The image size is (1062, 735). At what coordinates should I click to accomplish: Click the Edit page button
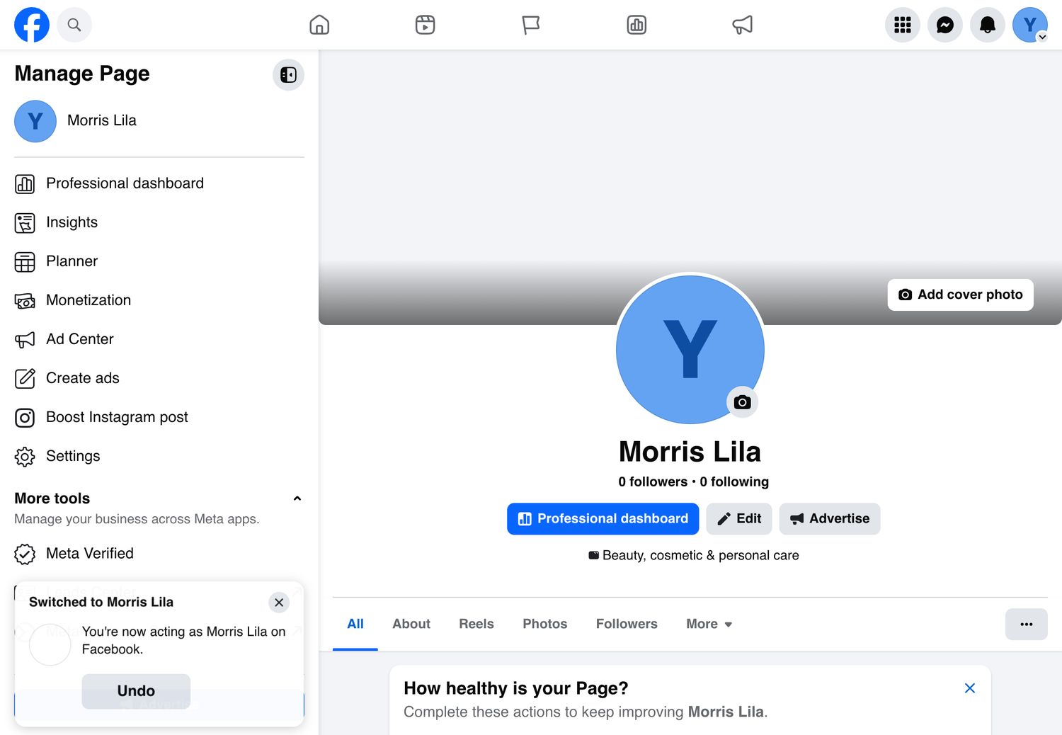[739, 519]
